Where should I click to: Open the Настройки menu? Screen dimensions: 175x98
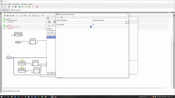pyautogui.click(x=24, y=4)
